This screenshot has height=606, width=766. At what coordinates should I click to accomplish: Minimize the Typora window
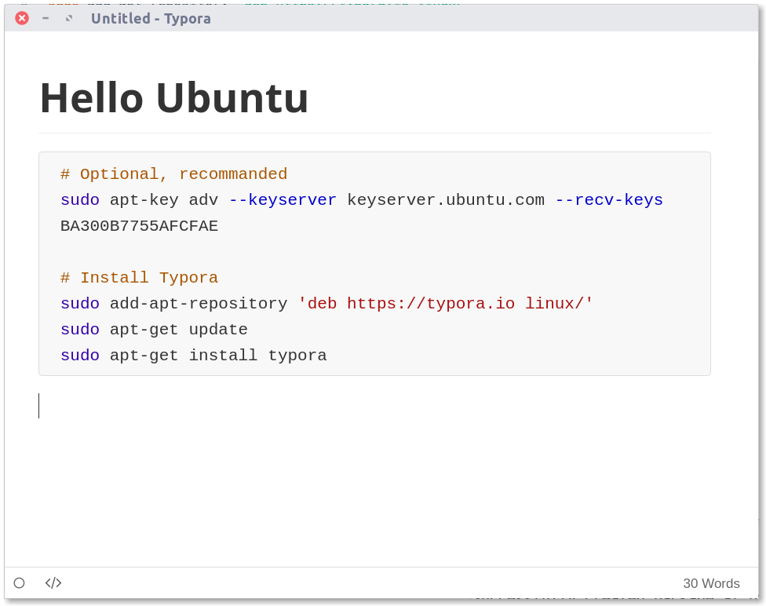(x=46, y=18)
